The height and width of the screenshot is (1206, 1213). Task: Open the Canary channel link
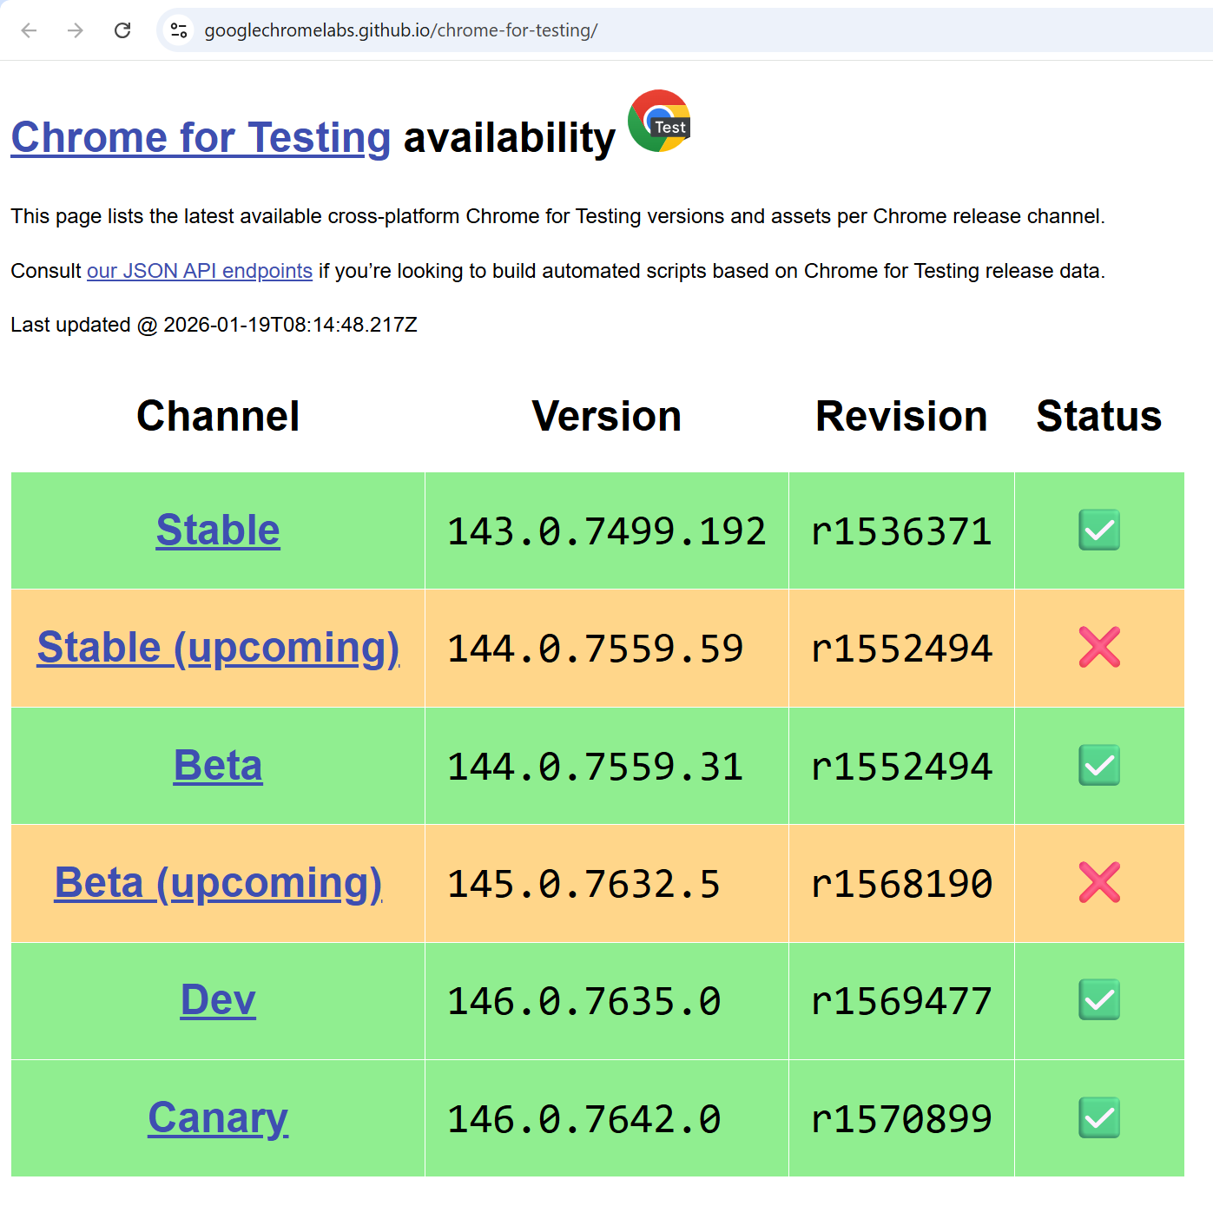pyautogui.click(x=218, y=1118)
